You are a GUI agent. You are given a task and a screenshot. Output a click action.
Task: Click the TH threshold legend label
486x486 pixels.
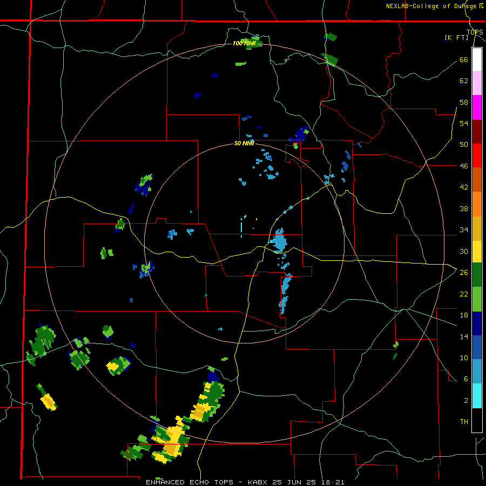point(464,421)
